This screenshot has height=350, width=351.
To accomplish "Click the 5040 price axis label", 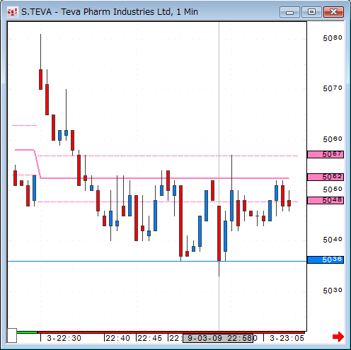I will 333,240.
